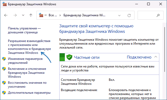Expand the address bar history dropdown
Image resolution: width=167 pixels, height=100 pixels.
pos(119,15)
